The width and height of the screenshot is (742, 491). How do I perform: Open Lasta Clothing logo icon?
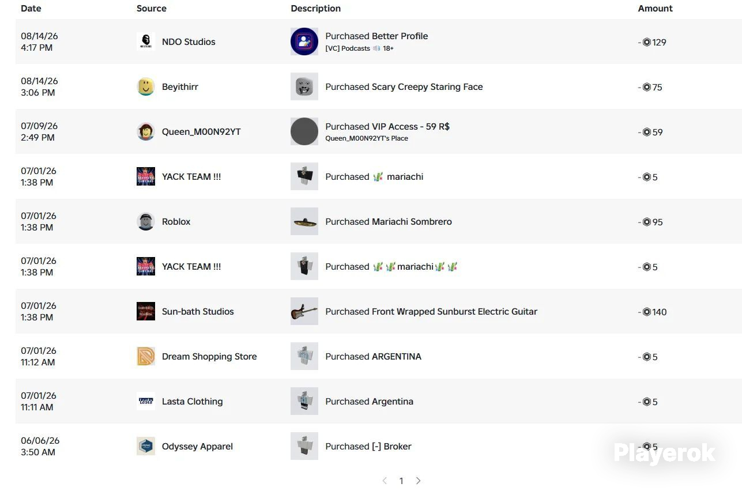[x=146, y=401]
